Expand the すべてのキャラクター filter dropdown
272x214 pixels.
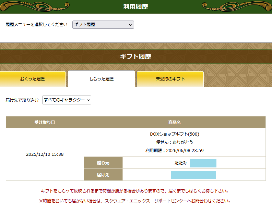[x=67, y=100]
